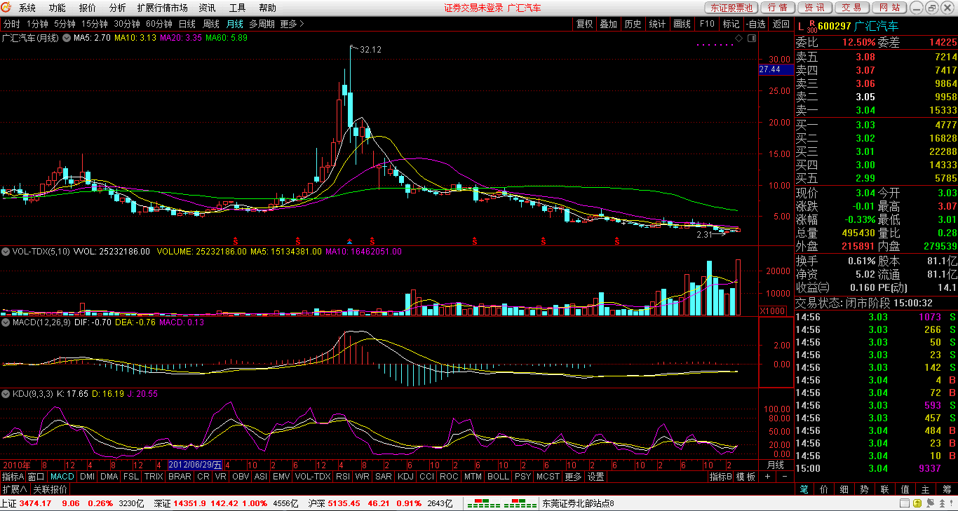Viewport: 958px width, 511px height.
Task: Switch to 筹 chip distribution tab
Action: tap(947, 489)
